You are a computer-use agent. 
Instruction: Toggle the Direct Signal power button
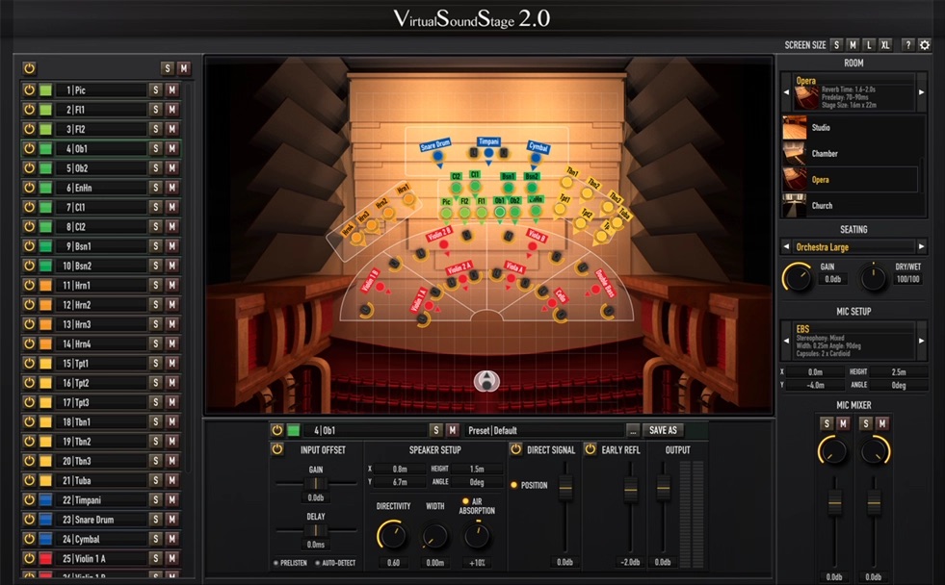pyautogui.click(x=515, y=449)
